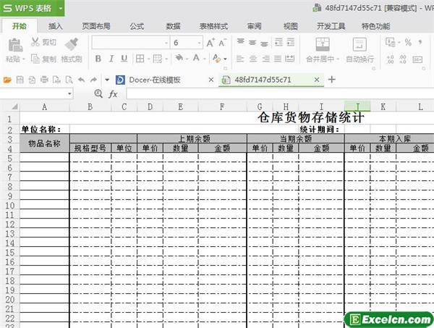
Task: Click into the formula bar input
Action: 280,94
